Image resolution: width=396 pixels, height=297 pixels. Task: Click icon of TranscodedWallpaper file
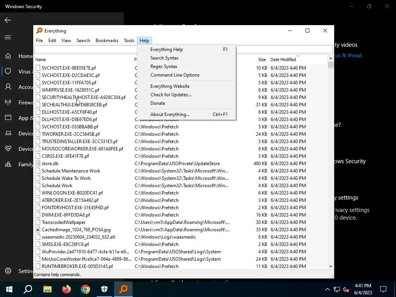tap(38, 222)
